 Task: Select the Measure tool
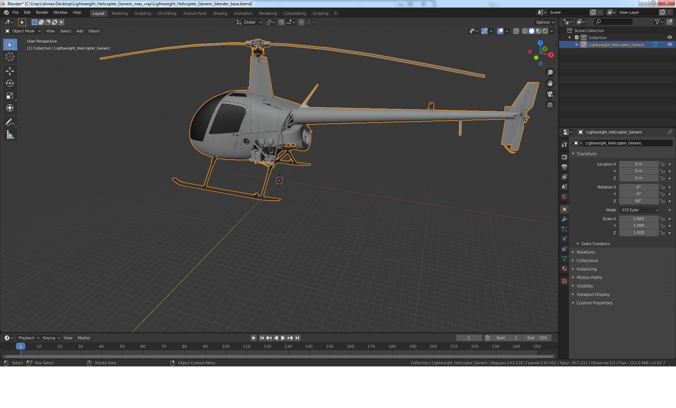[x=10, y=135]
